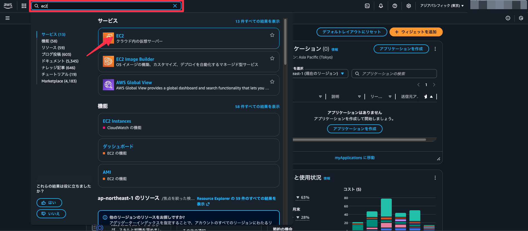Select 機能 (58) filter
The image size is (528, 231).
[x=49, y=41]
